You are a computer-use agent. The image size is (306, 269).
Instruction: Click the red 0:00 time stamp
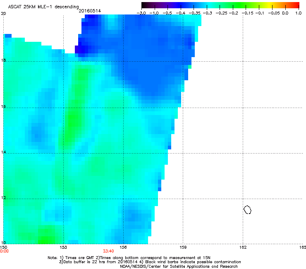(x=4, y=251)
